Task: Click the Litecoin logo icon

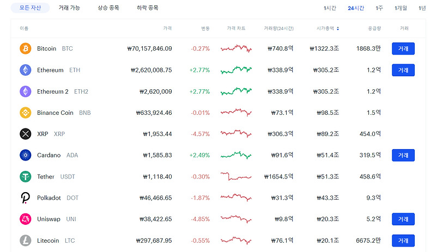Action: pos(26,240)
